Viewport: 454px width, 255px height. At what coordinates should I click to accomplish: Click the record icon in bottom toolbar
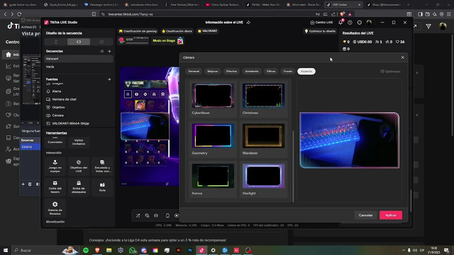click(x=177, y=216)
